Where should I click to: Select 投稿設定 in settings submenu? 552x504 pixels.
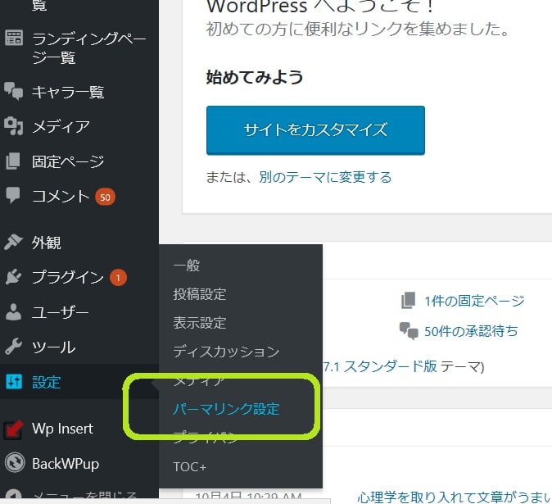199,294
